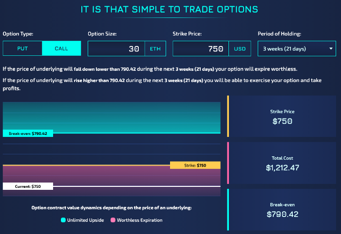The image size is (341, 234).
Task: Click the Strike $750 chart marker
Action: [x=195, y=166]
